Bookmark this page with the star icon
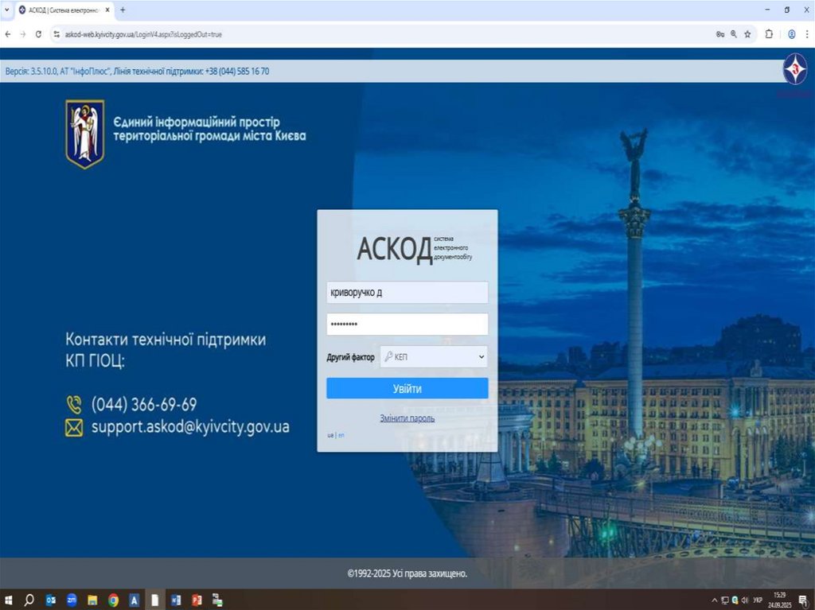 747,34
